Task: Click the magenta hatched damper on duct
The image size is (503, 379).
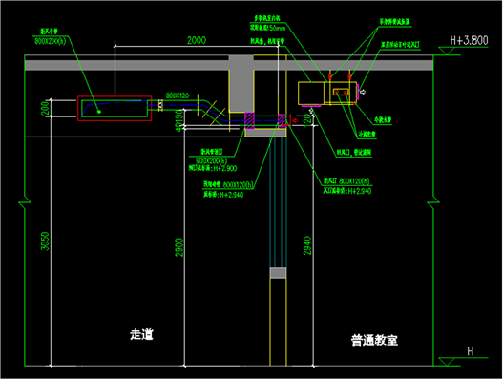Action: point(249,120)
